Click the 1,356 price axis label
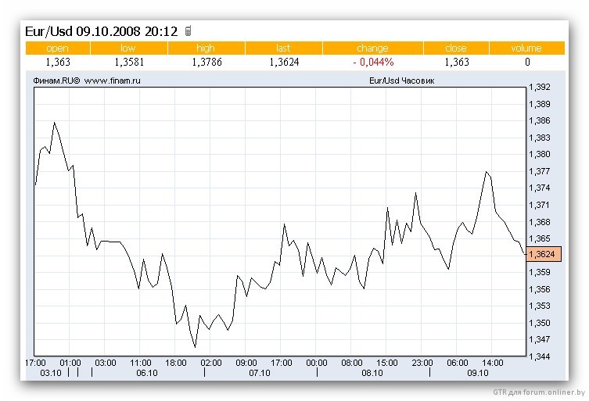Viewport: 589px width, 401px height. [540, 289]
